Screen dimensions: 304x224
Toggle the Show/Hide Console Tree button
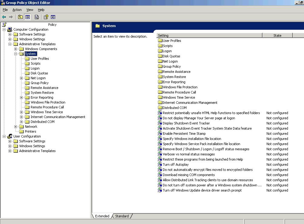click(28, 17)
